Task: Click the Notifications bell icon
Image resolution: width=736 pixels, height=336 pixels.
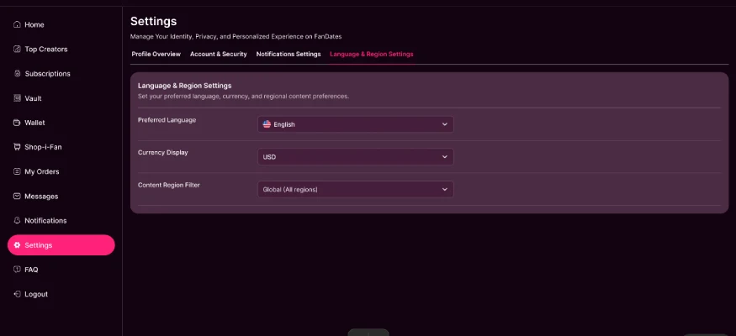Action: [18, 221]
